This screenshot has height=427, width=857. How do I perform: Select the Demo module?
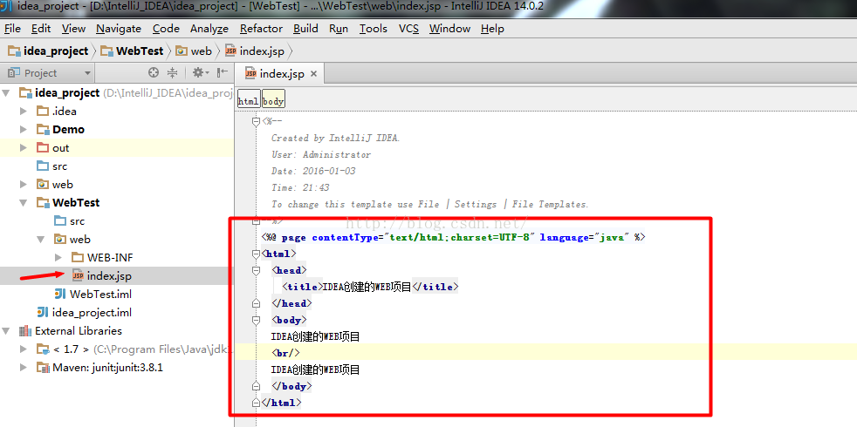(61, 130)
